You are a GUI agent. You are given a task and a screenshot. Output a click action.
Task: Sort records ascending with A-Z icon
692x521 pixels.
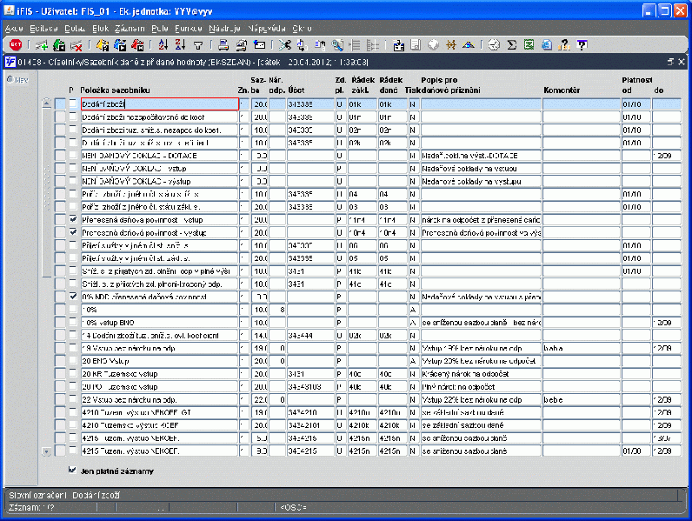tap(163, 44)
